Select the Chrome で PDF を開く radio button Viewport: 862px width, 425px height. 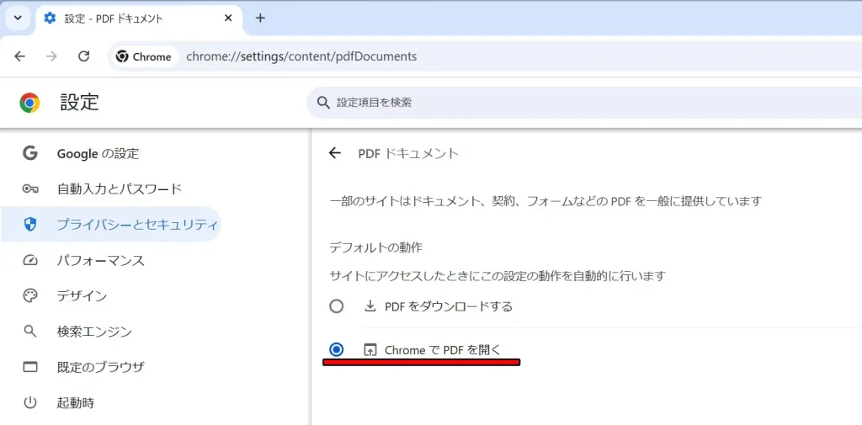[337, 349]
